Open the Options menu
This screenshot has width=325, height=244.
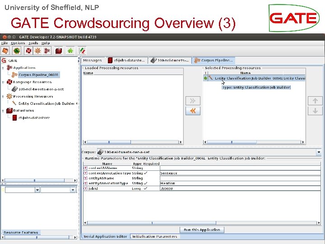18,43
